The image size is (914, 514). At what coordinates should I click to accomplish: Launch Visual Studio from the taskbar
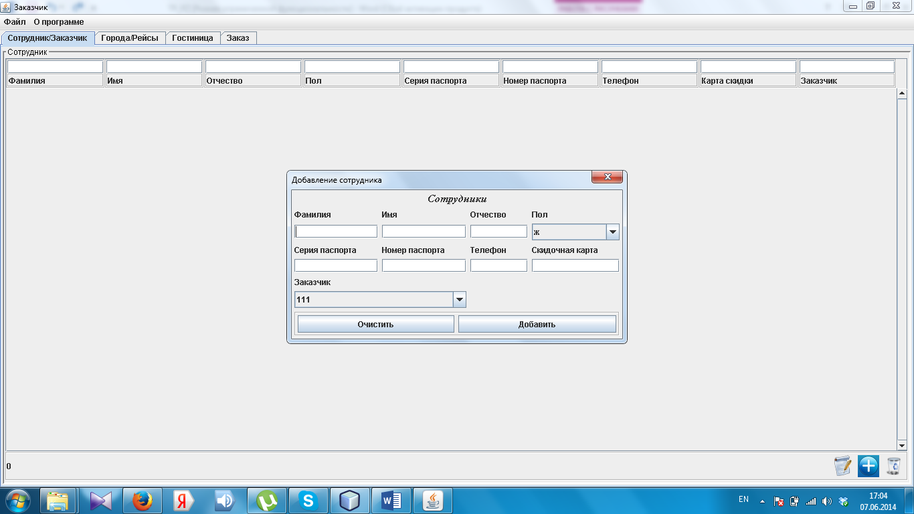tap(100, 501)
